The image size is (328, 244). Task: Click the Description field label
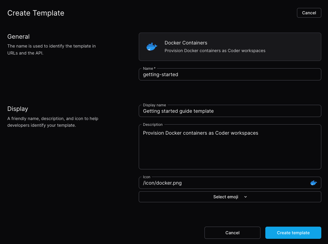[x=153, y=124]
